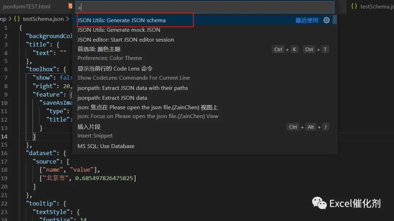Screen dimensions: 394x221
Task: Run jsonpath: Extract JSON data command
Action: point(205,98)
